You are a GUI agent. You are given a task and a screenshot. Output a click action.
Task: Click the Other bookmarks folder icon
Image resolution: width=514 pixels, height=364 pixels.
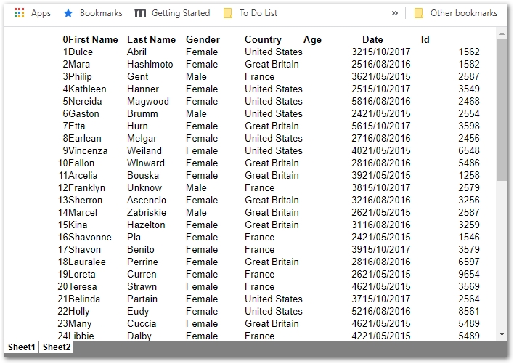[419, 13]
